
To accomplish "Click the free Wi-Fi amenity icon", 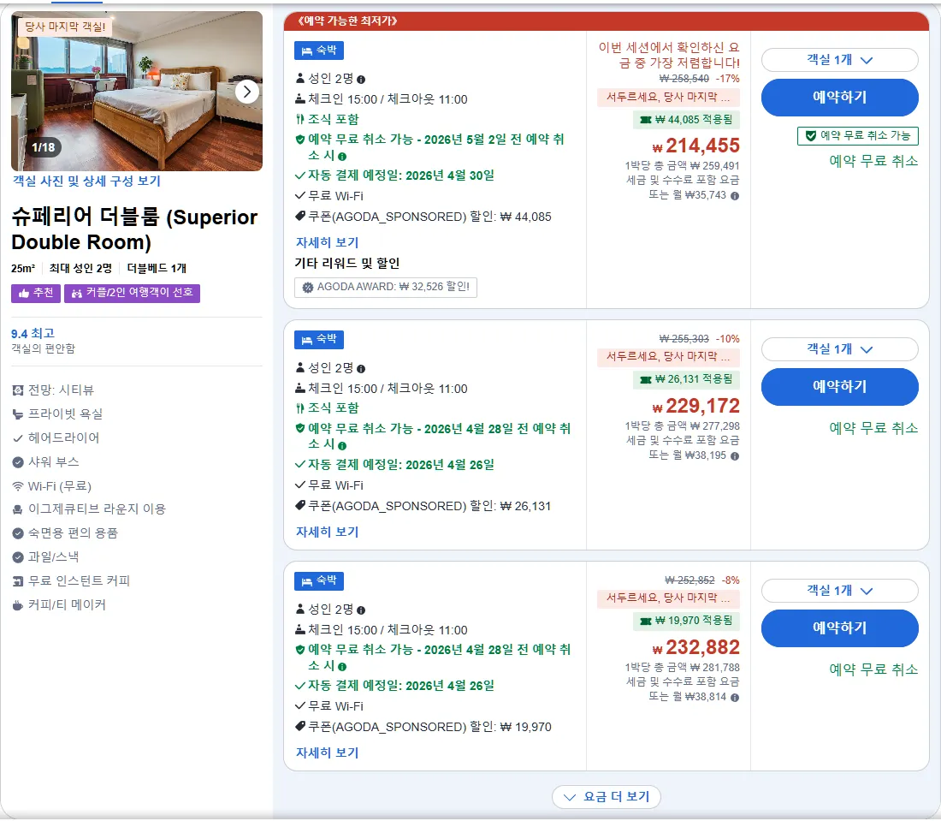I will click(x=18, y=486).
